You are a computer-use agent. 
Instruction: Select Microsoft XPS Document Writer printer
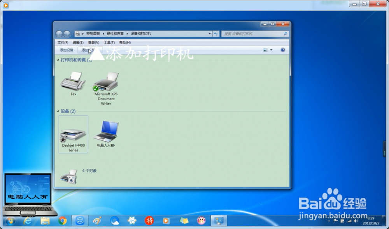point(106,89)
